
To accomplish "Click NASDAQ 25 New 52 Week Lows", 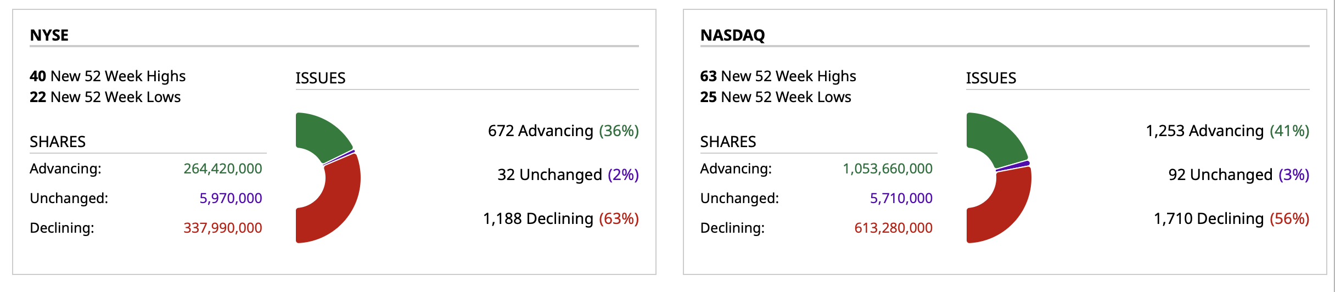I will [x=776, y=97].
